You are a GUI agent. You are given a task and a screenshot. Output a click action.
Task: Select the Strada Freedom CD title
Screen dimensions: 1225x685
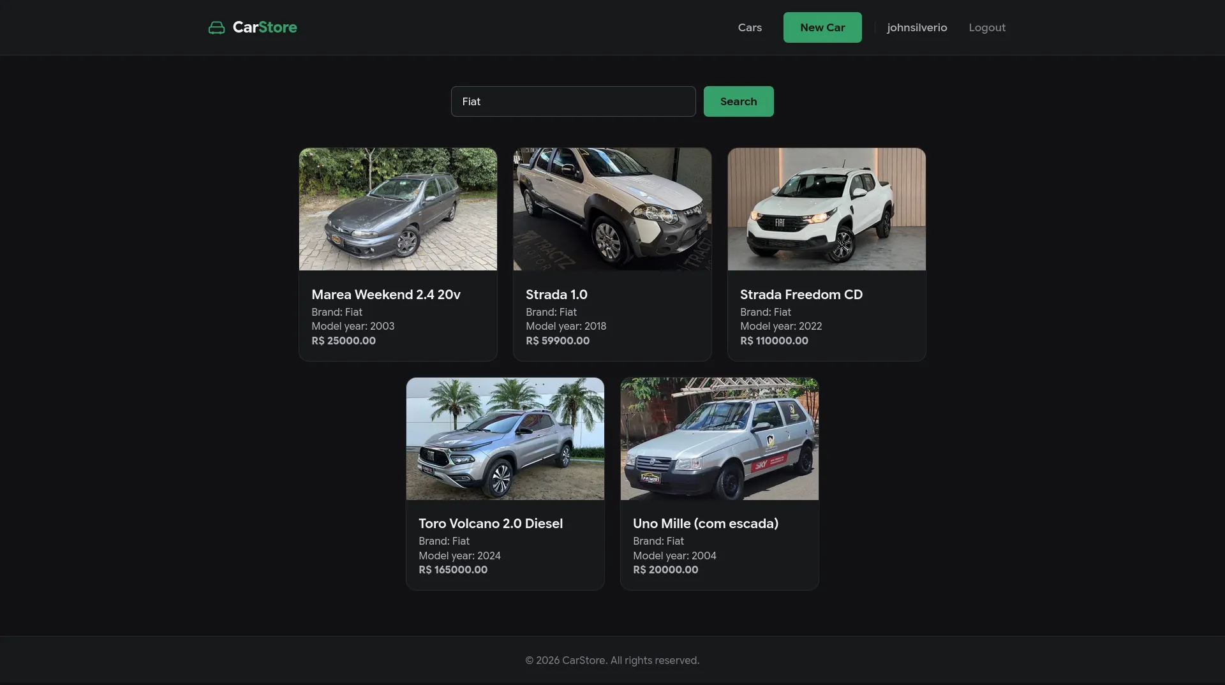click(x=801, y=295)
